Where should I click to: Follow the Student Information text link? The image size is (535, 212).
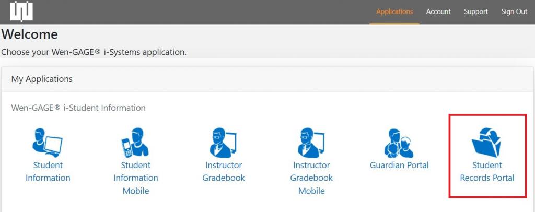48,171
